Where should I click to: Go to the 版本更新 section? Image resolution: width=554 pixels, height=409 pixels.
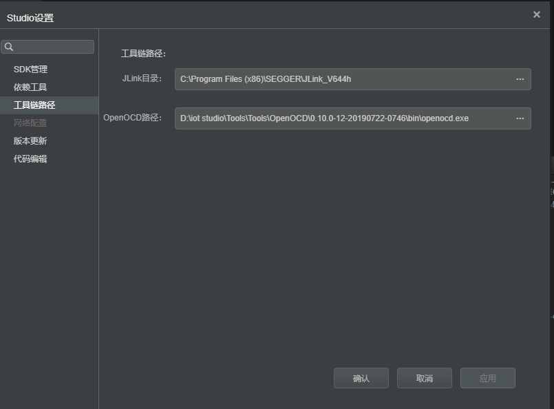pyautogui.click(x=30, y=141)
